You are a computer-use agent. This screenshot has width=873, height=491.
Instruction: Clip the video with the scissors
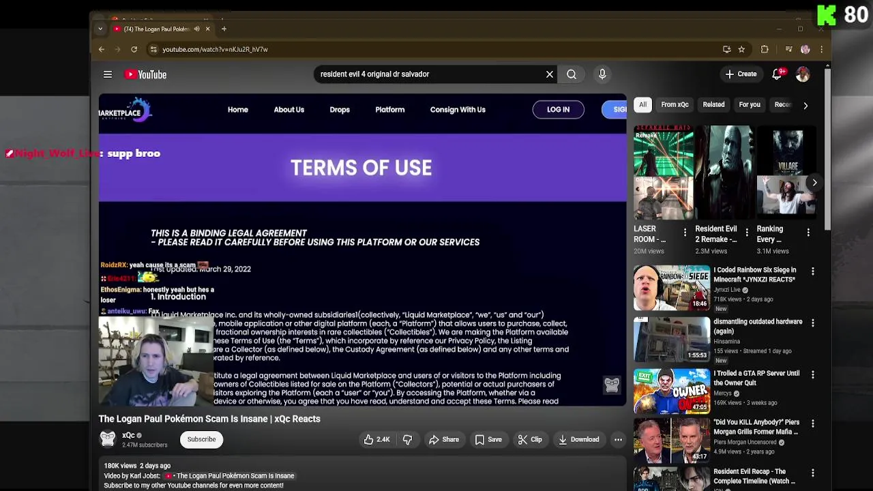point(530,440)
